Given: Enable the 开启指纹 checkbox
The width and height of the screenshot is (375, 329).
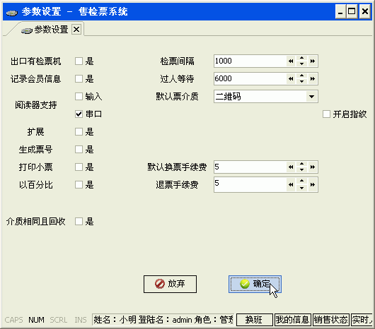Looking at the screenshot, I should [x=326, y=114].
